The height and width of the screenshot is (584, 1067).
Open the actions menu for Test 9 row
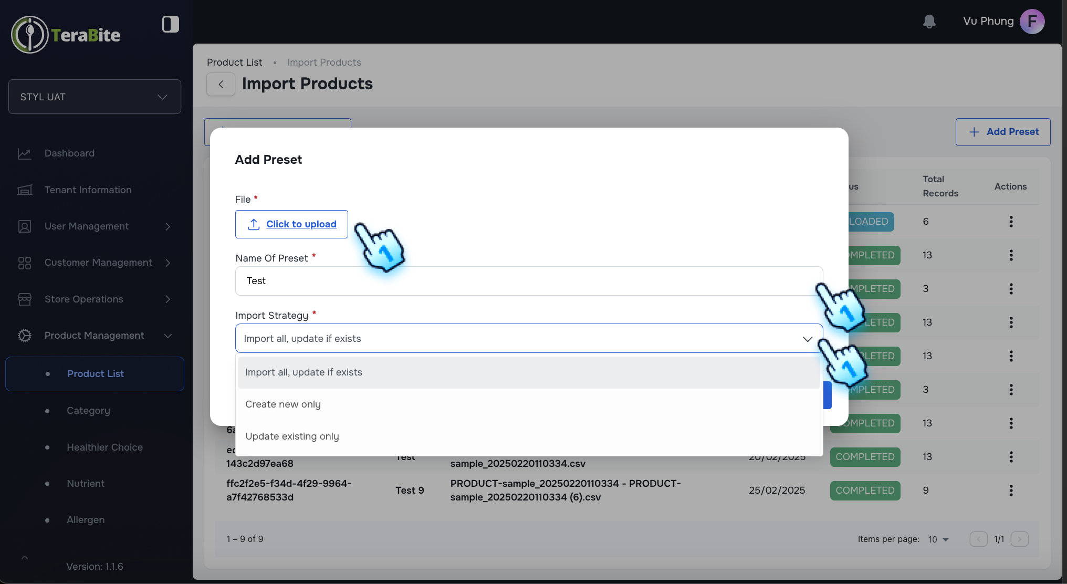coord(1011,491)
